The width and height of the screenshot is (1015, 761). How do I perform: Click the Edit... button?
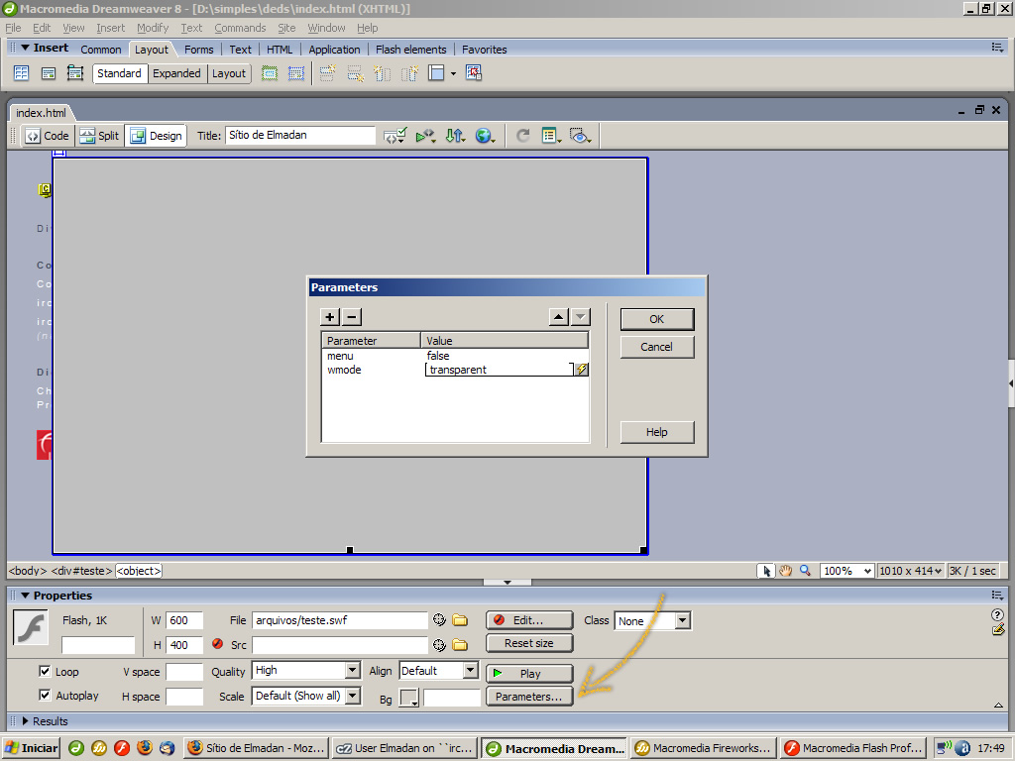(x=529, y=620)
